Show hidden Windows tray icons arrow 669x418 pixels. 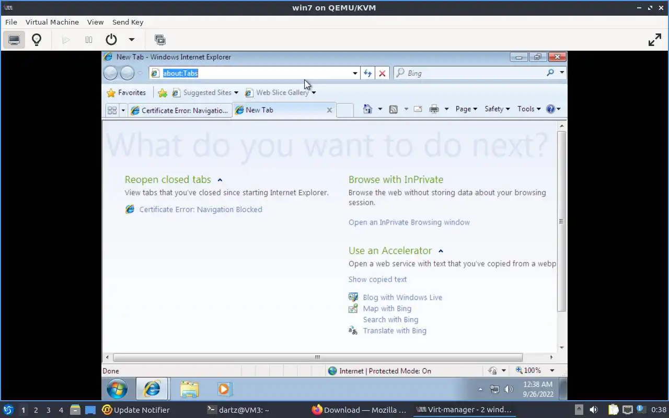click(480, 389)
